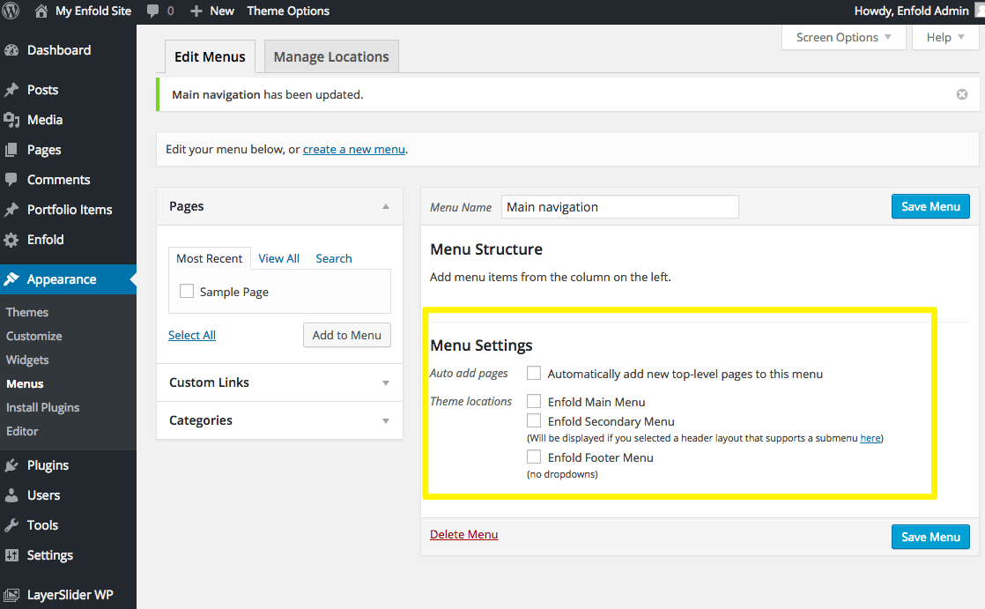Click inside the Menu Name field
The height and width of the screenshot is (609, 985).
click(x=619, y=206)
